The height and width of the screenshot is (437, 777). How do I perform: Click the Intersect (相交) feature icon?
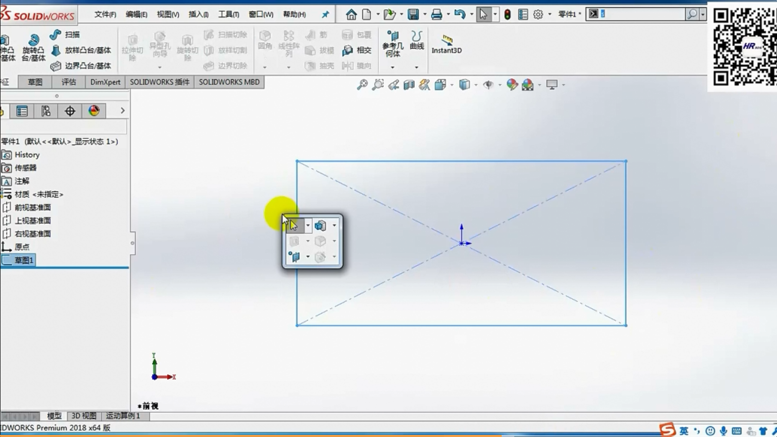click(357, 50)
